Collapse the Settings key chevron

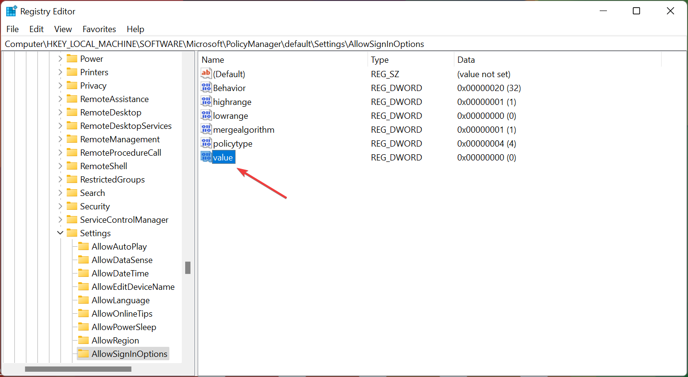(x=60, y=233)
